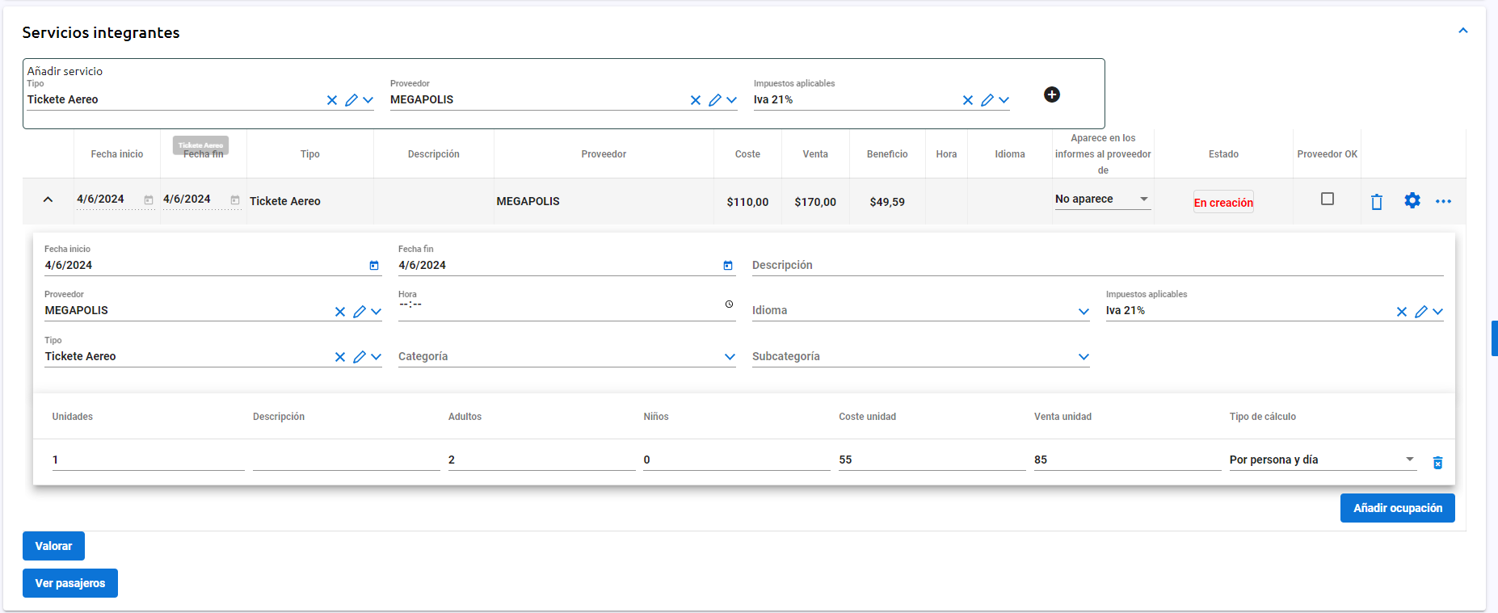Add the service with the plus icon
Image resolution: width=1498 pixels, height=613 pixels.
click(x=1052, y=94)
